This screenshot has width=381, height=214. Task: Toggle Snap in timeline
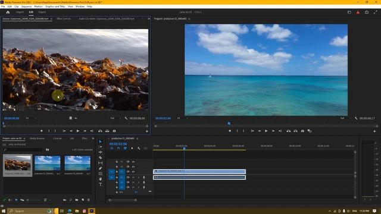118,148
